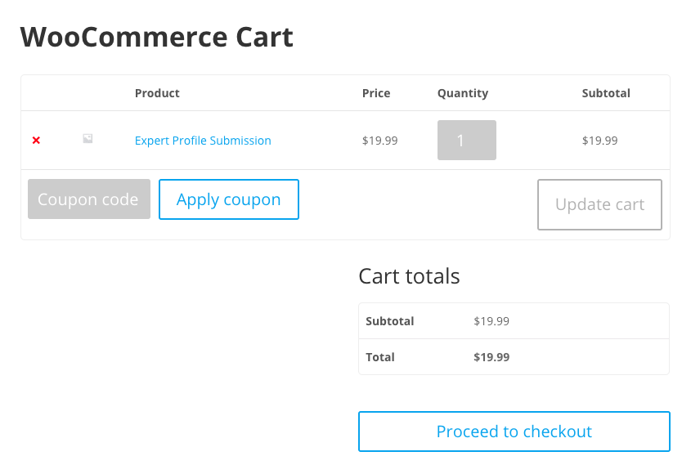Click the product row's $19.99 subtotal amount
Viewport: 700px width, 474px height.
tap(599, 141)
